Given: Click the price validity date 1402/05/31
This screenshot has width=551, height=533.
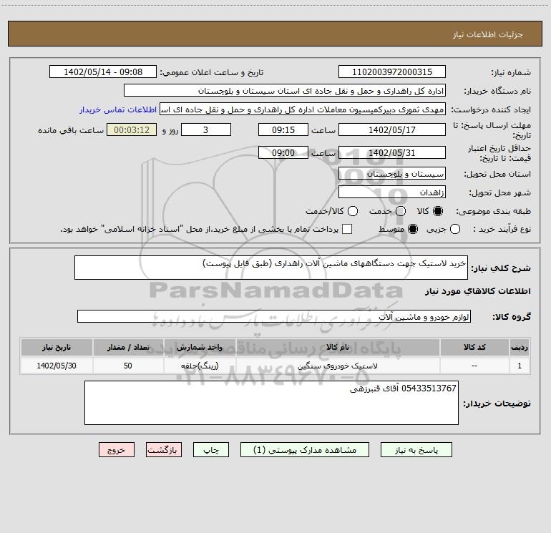Looking at the screenshot, I should 392,153.
